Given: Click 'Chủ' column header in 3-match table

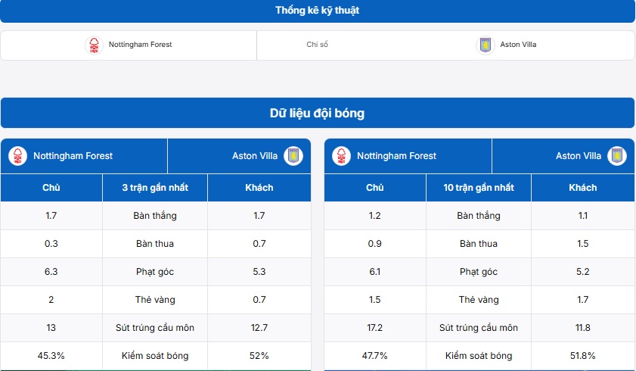Looking at the screenshot, I should point(51,188).
